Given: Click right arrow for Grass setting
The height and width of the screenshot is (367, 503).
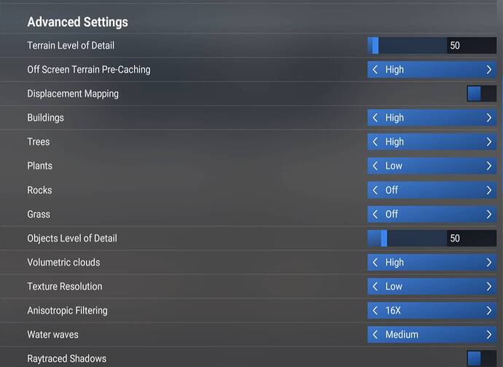Looking at the screenshot, I should 488,214.
